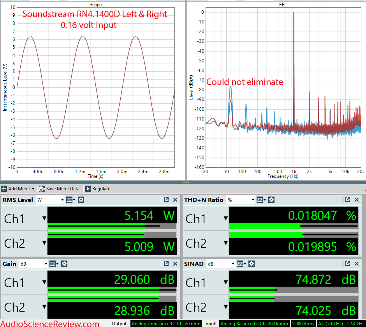The image size is (366, 328).
Task: Expand THD+N Ratio Ch2 channel arrow
Action: 226,243
